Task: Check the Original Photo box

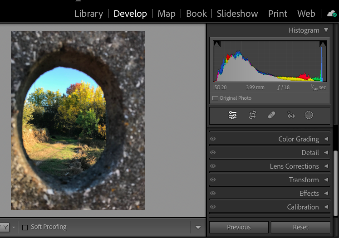Action: [215, 98]
